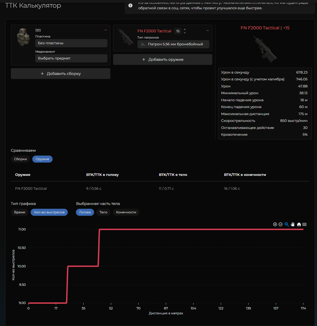317x326 pixels.
Task: Click limbs value 16 / 1.06 с
Action: (232, 188)
